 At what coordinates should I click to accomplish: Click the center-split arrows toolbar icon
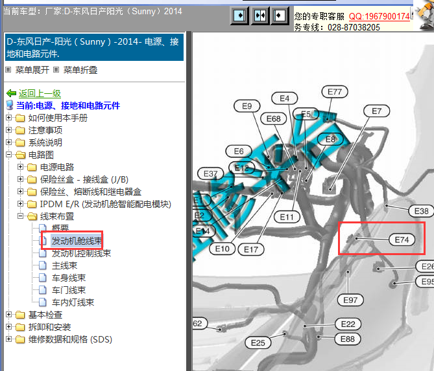click(x=260, y=16)
